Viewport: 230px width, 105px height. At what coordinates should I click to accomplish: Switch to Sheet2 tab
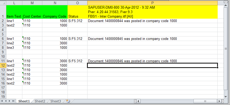(40, 101)
